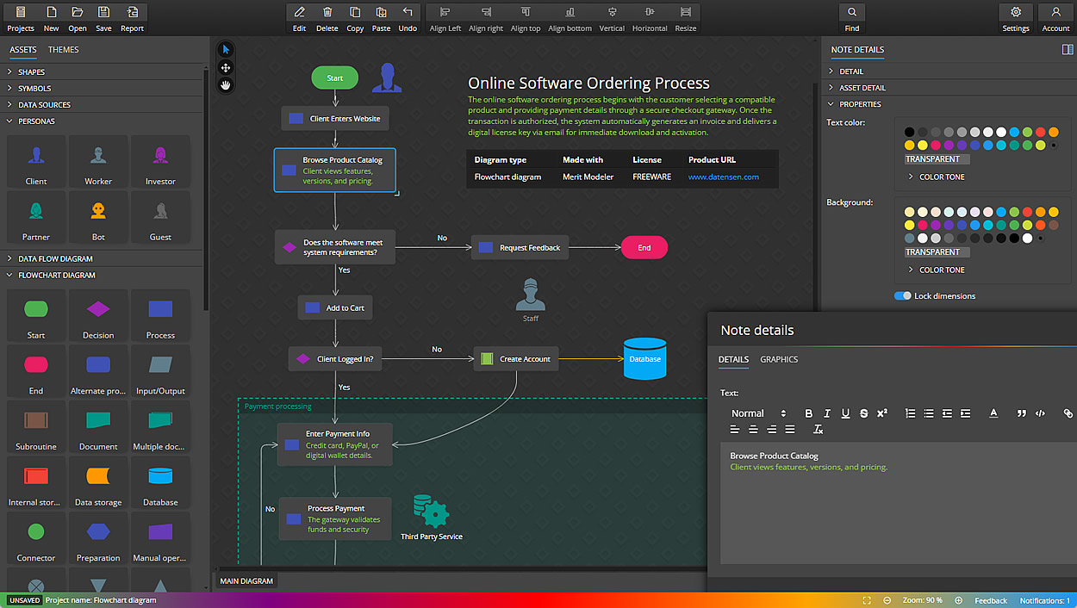This screenshot has width=1077, height=608.
Task: Select the Align top toolbar icon
Action: (526, 12)
